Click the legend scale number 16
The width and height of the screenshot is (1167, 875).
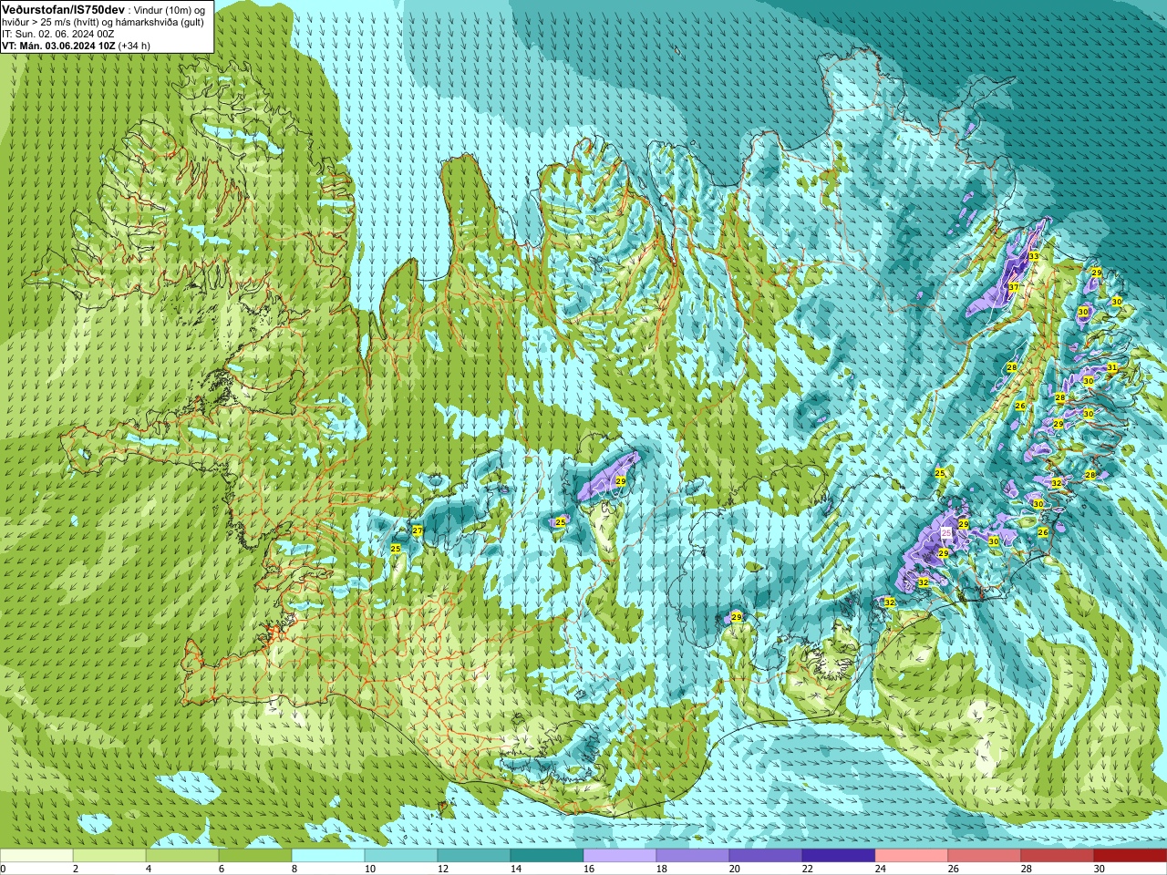click(x=588, y=869)
